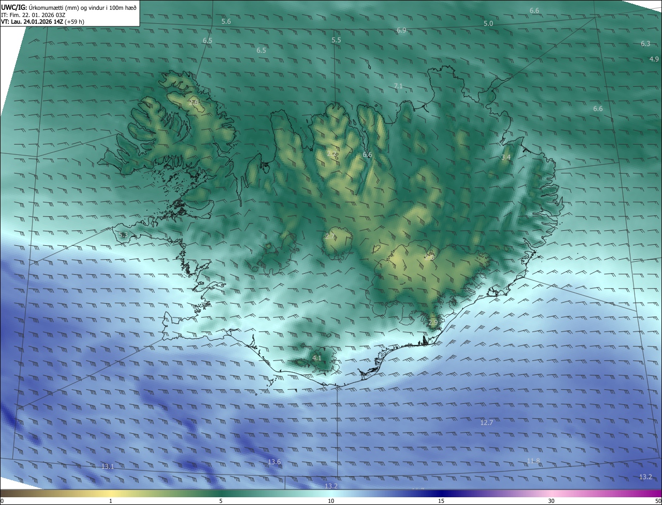The image size is (662, 505).
Task: Click the 5.3 value label on the western peninsula
Action: 123,235
